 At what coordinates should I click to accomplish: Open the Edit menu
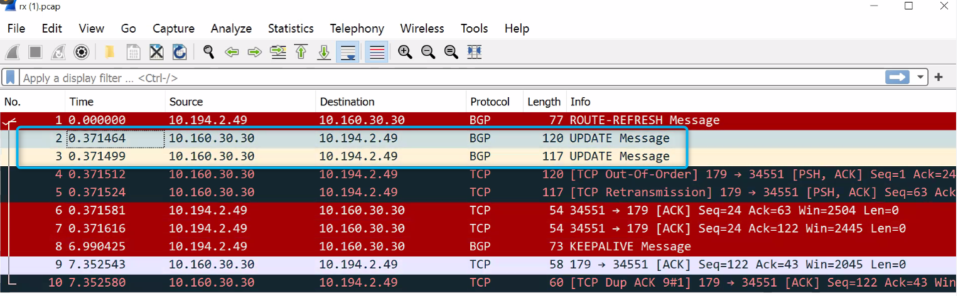[52, 28]
